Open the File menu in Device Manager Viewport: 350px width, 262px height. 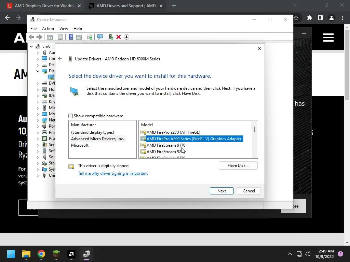tap(33, 29)
